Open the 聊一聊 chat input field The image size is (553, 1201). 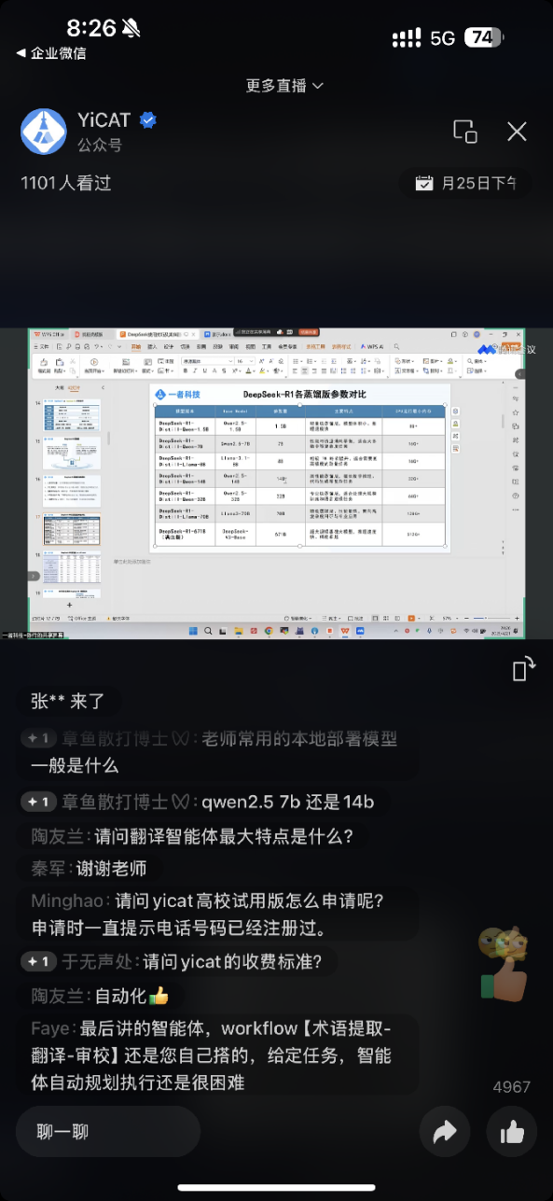coord(108,1133)
